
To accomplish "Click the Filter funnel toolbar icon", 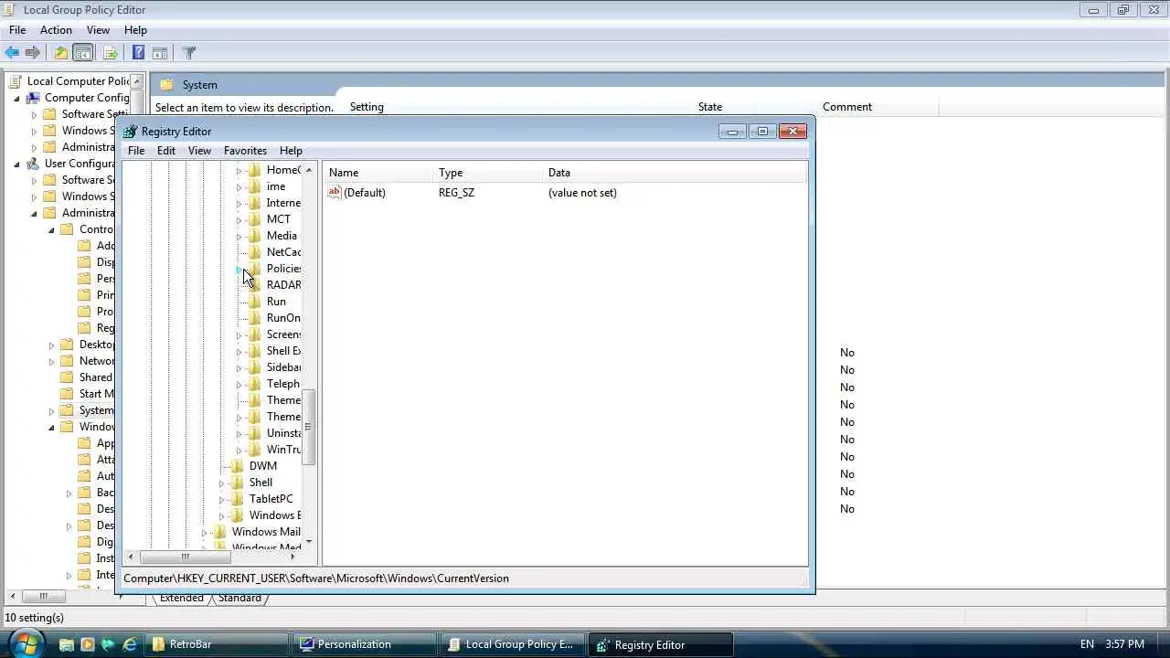I will point(189,53).
